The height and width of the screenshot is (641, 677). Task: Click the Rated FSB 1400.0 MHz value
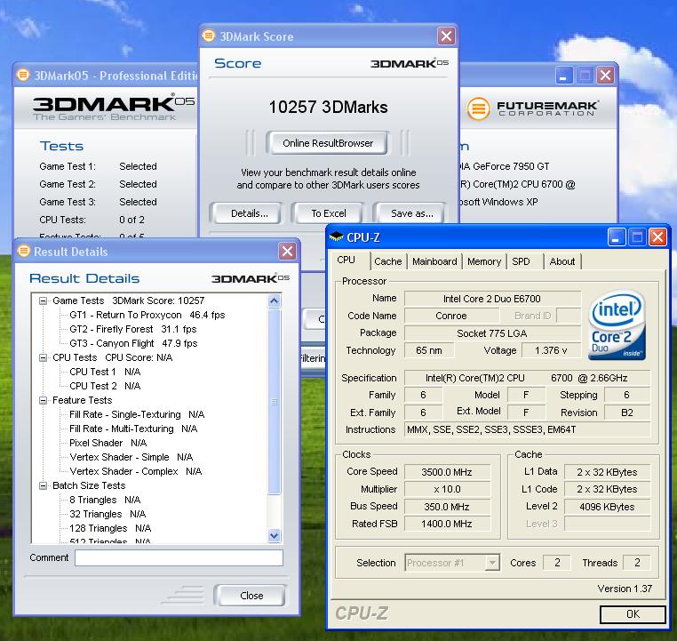pyautogui.click(x=447, y=524)
